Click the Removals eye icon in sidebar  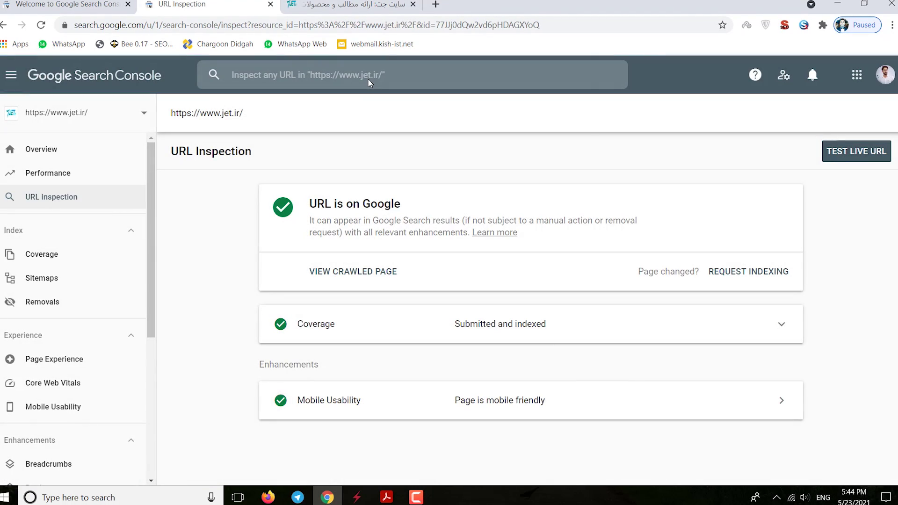click(10, 302)
